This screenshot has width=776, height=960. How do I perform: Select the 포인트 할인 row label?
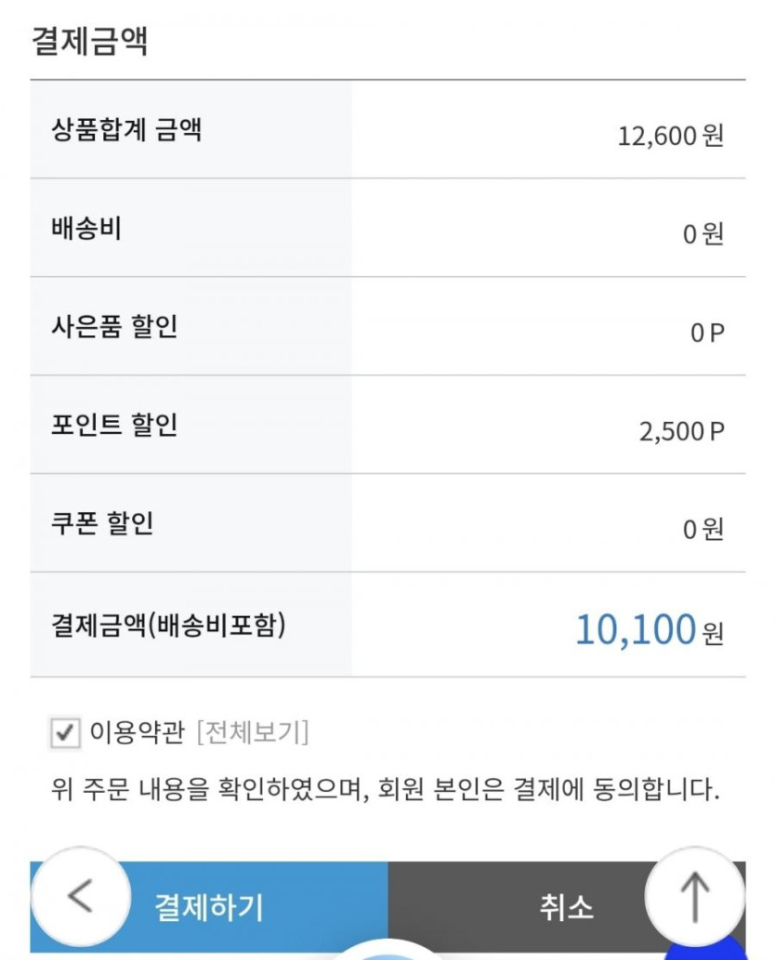point(114,426)
